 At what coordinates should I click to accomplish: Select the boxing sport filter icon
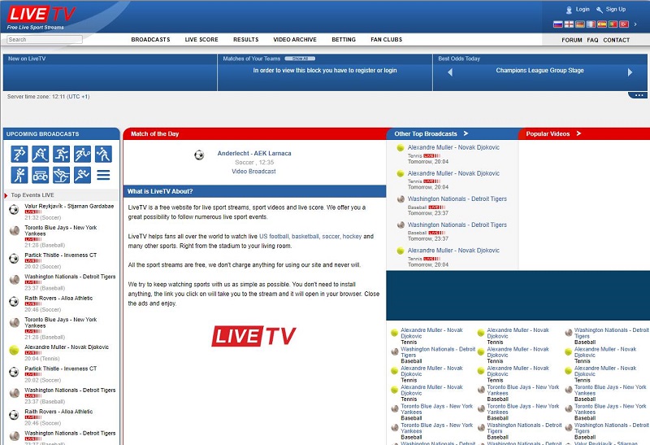tap(19, 175)
